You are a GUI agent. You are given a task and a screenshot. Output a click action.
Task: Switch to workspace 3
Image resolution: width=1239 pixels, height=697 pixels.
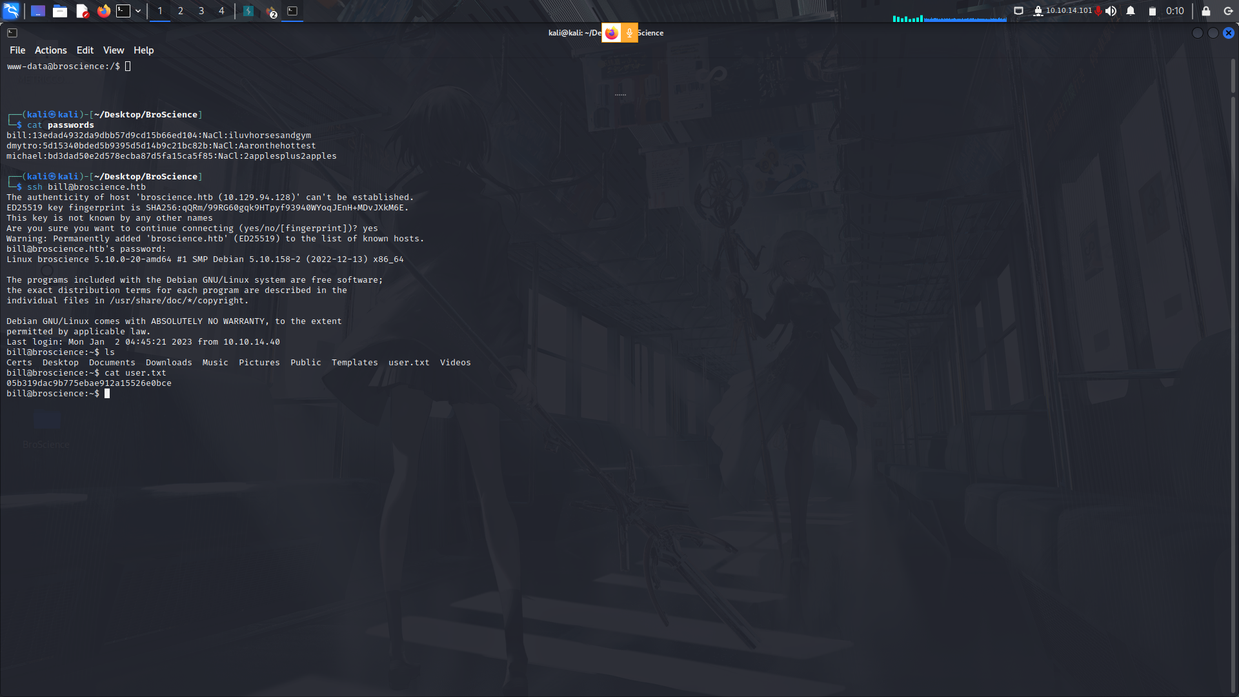click(x=201, y=11)
